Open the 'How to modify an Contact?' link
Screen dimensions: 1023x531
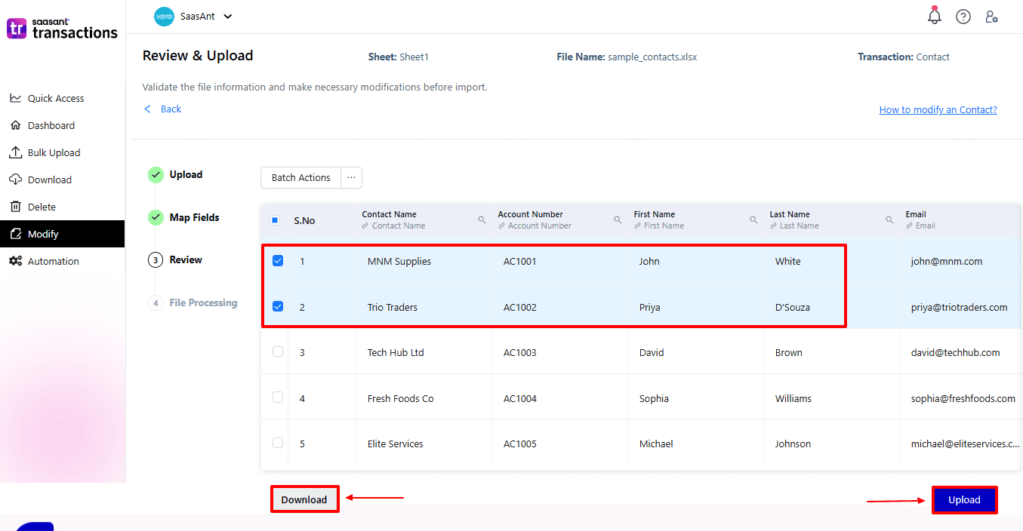[x=938, y=109]
